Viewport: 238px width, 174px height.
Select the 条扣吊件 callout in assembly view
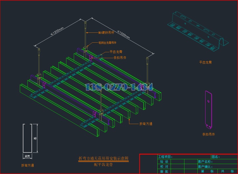[x=120, y=58]
